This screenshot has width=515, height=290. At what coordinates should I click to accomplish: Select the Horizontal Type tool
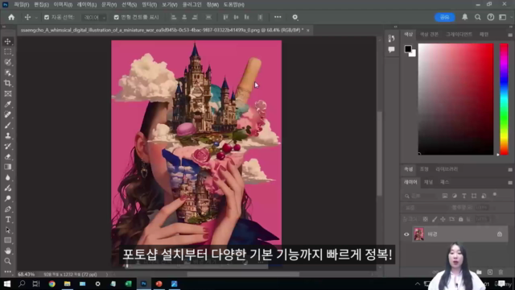(x=7, y=220)
